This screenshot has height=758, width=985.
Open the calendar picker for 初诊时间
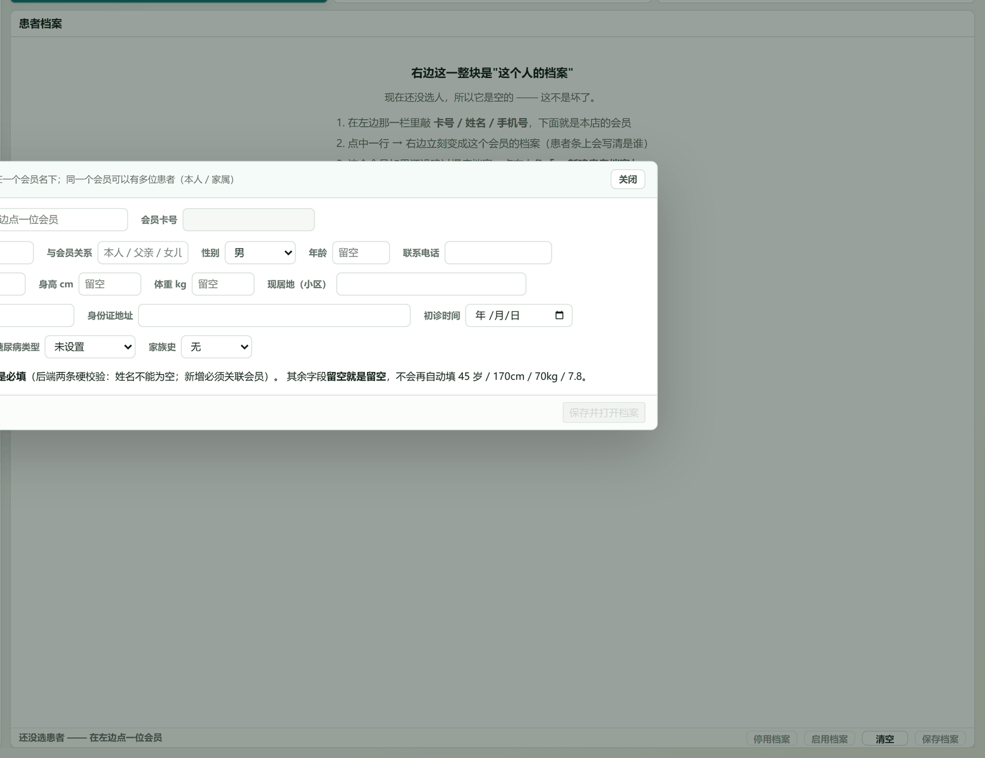(x=559, y=316)
